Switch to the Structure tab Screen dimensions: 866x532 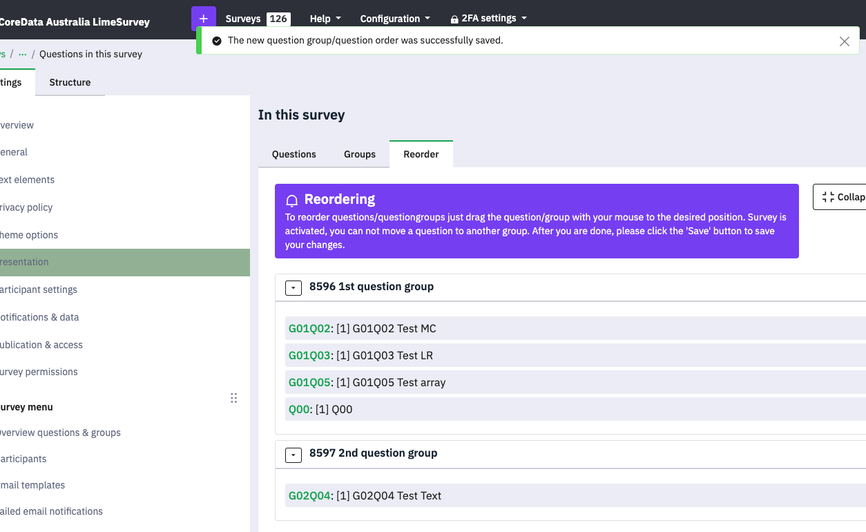(70, 82)
